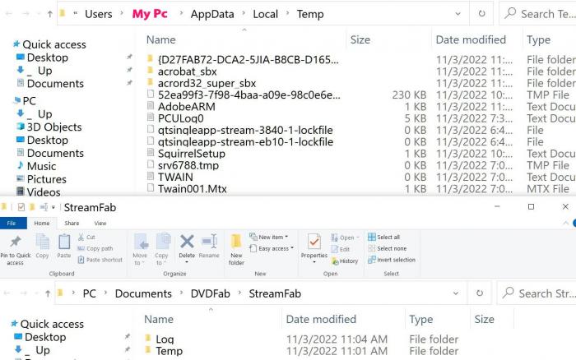Go up one level in StreamFab window
This screenshot has height=360, width=576.
[48, 293]
